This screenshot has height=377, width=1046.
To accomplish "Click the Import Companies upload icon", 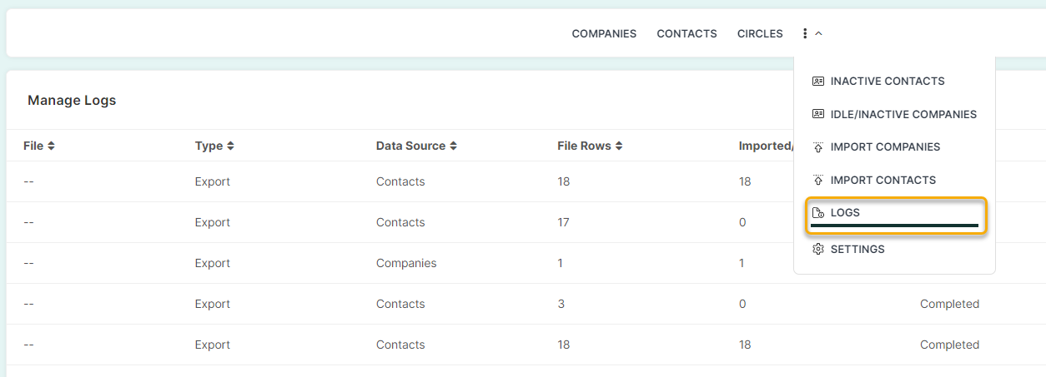I will (818, 147).
